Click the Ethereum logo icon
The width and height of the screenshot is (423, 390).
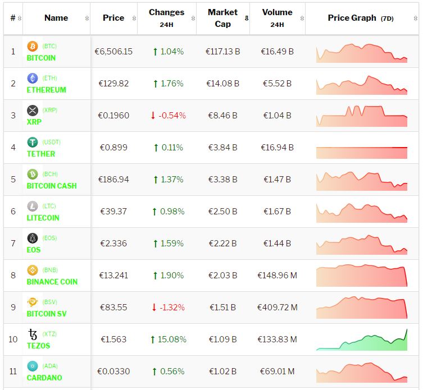click(x=33, y=78)
